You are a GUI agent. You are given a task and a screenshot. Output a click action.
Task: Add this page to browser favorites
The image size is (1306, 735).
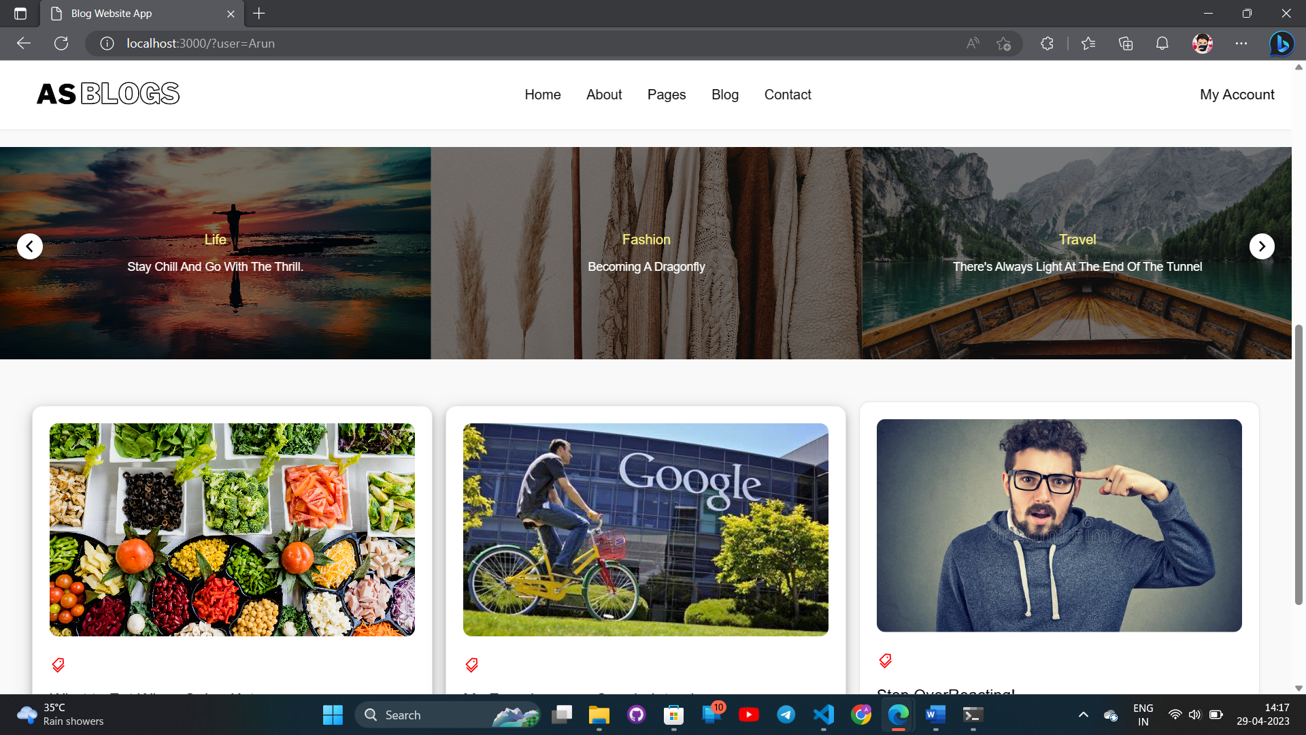pyautogui.click(x=1003, y=44)
